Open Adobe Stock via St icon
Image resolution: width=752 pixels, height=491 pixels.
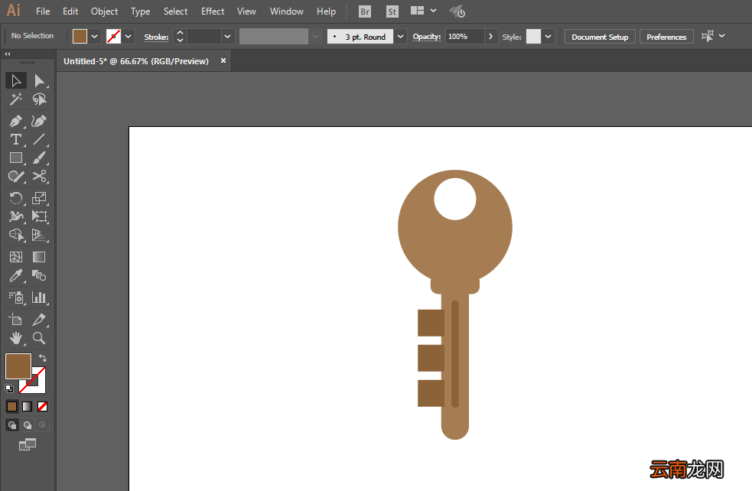[392, 11]
